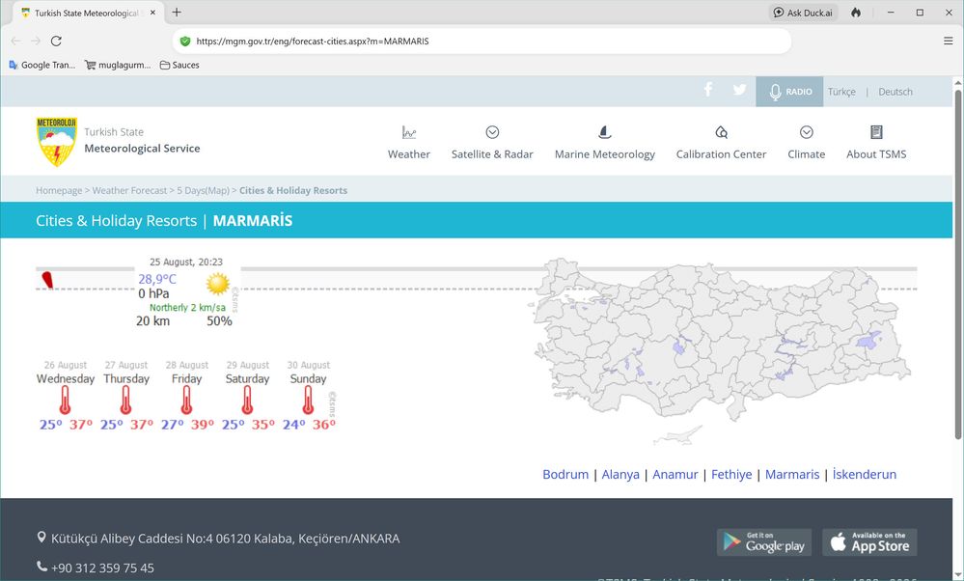The height and width of the screenshot is (581, 964).
Task: Open the muglagurm bookmark
Action: point(118,66)
